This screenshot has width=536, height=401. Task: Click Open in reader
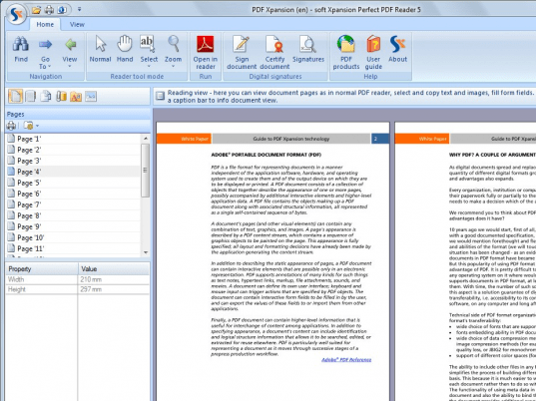click(x=205, y=52)
